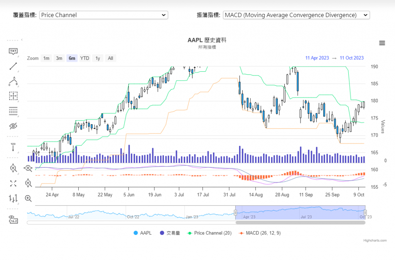Select the measure XY tool

point(13,96)
